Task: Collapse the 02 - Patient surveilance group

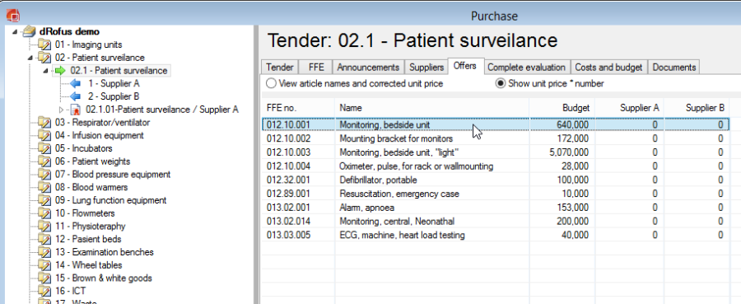Action: click(31, 58)
